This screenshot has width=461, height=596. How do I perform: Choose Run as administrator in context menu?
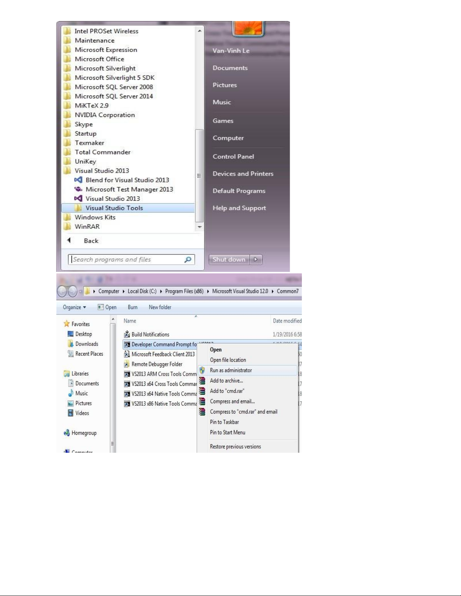pos(248,370)
